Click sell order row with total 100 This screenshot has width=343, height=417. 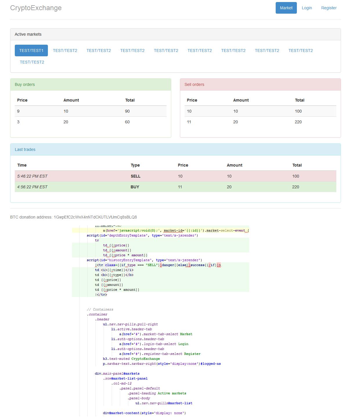[x=260, y=111]
